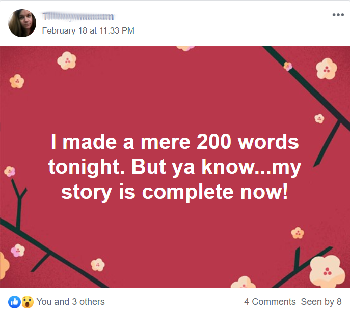This screenshot has height=311, width=350.
Task: Open the post options three-dot menu
Action: click(338, 14)
